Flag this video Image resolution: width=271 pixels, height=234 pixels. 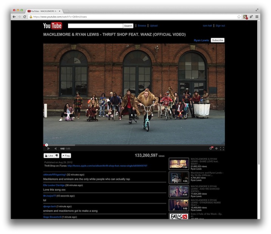pos(66,155)
